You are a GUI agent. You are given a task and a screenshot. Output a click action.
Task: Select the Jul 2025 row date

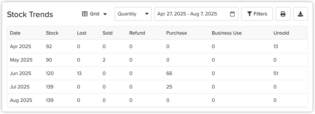pos(20,87)
